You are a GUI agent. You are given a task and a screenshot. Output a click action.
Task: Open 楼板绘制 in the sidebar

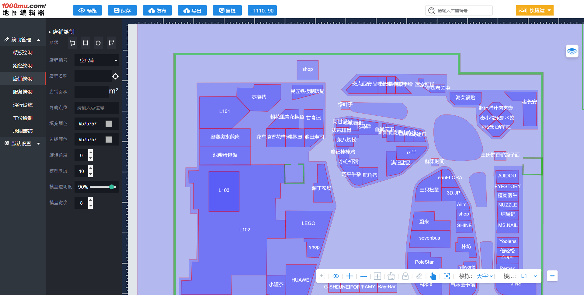[23, 53]
